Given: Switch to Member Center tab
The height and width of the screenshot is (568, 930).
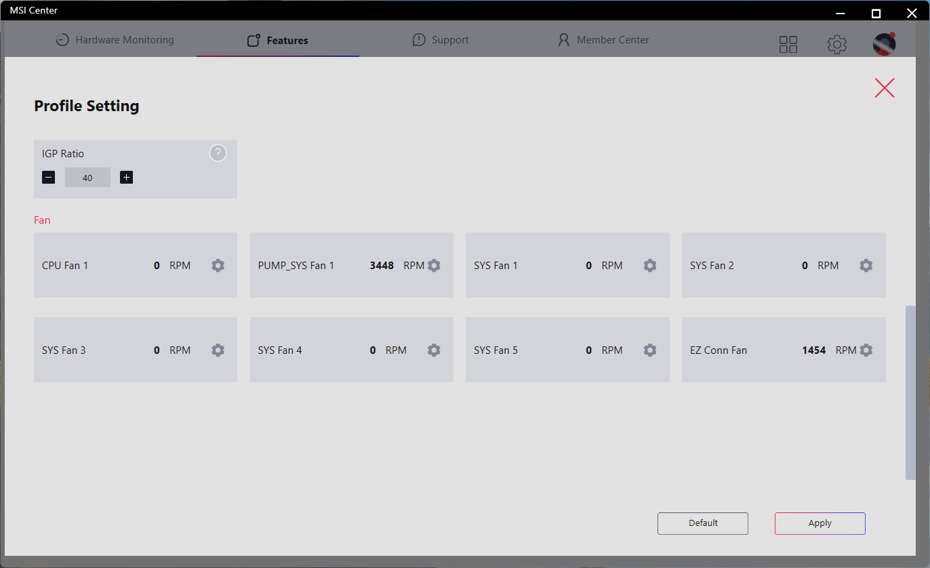Looking at the screenshot, I should coord(603,40).
